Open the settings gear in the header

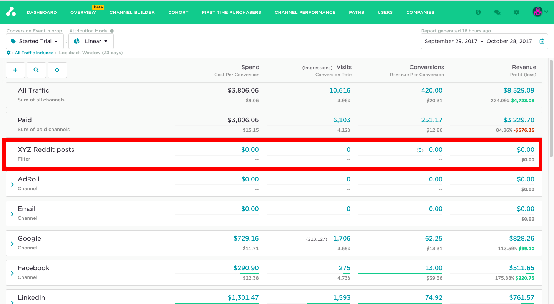pyautogui.click(x=516, y=12)
